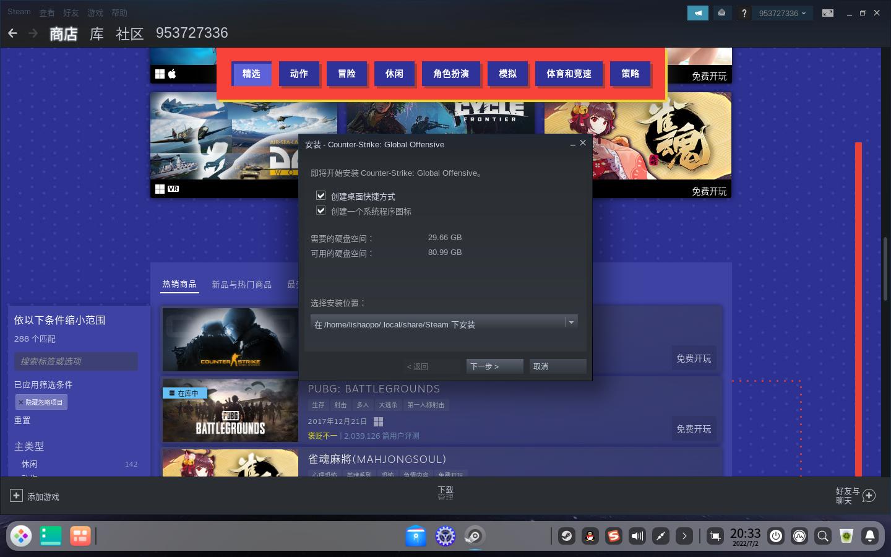Screen dimensions: 891x557
Task: Open Steam announcements via megaphone icon
Action: pos(698,12)
